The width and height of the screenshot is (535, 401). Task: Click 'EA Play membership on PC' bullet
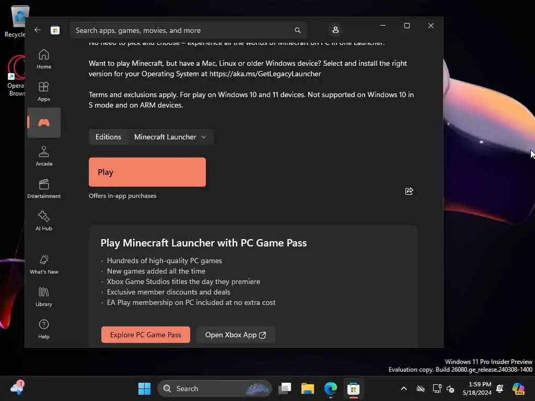coord(191,302)
